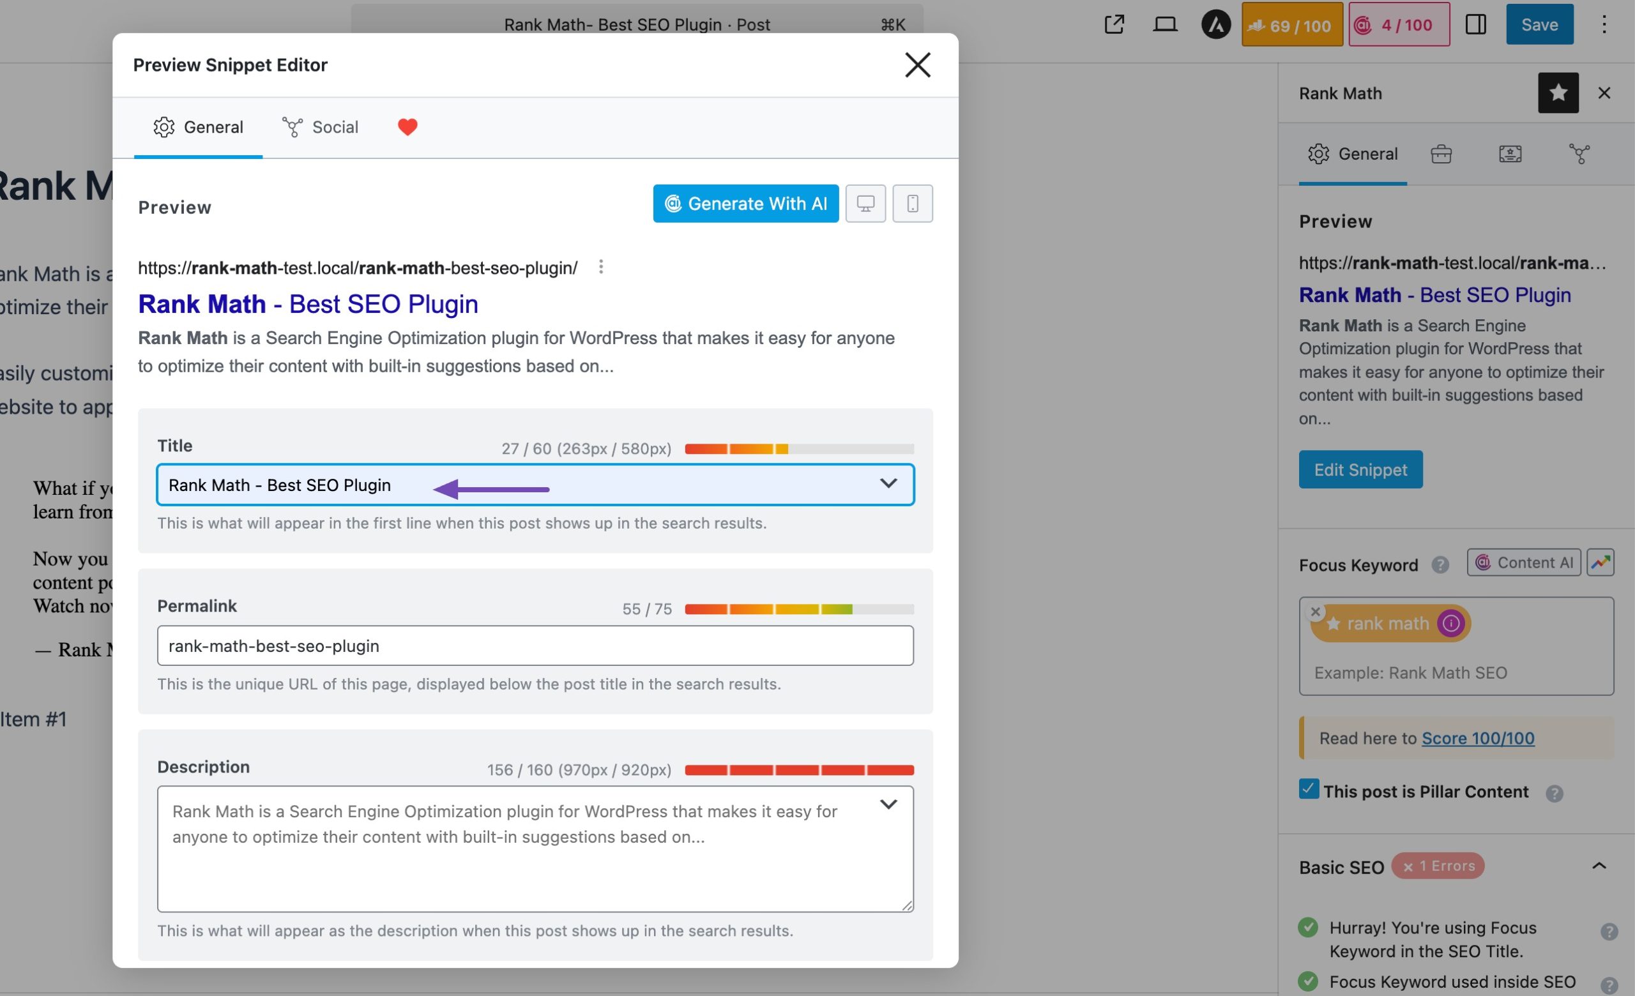Collapse the Basic SEO section

coord(1599,866)
